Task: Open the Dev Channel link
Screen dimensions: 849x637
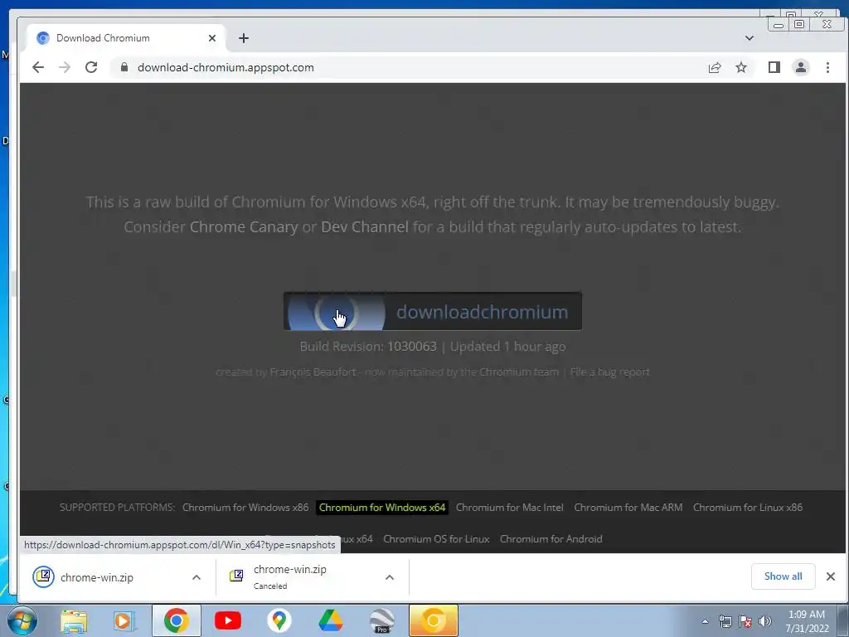Action: (365, 227)
